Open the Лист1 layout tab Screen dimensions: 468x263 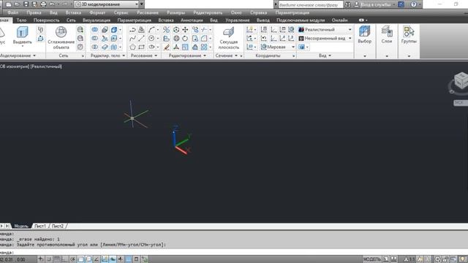tap(40, 226)
